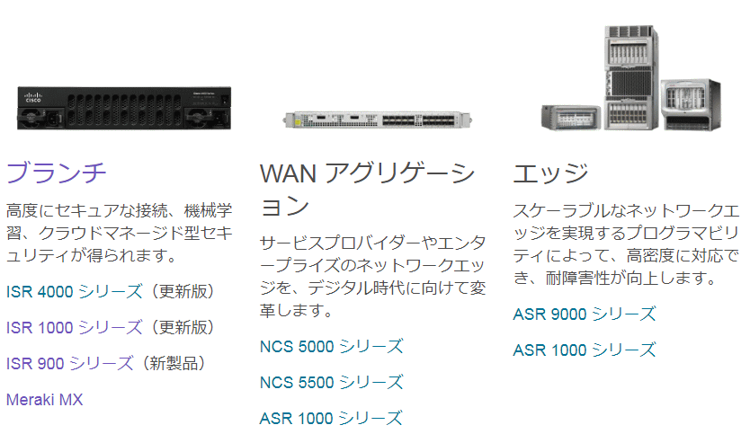Click the WAN アグリゲーション heading
This screenshot has width=741, height=434.
[x=367, y=189]
